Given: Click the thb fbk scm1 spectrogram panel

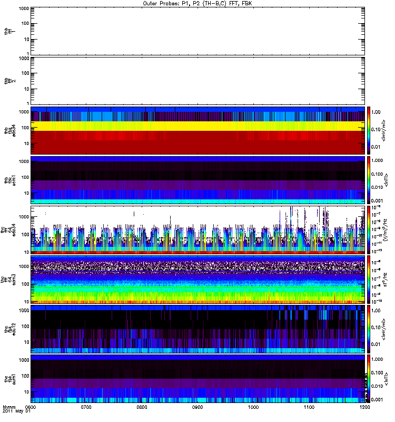Looking at the screenshot, I should (197, 180).
